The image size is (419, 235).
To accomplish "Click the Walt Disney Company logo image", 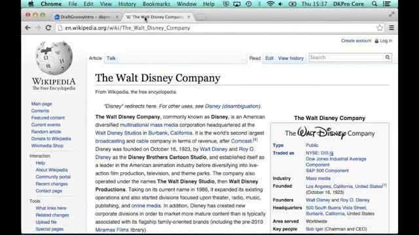I will [x=330, y=133].
